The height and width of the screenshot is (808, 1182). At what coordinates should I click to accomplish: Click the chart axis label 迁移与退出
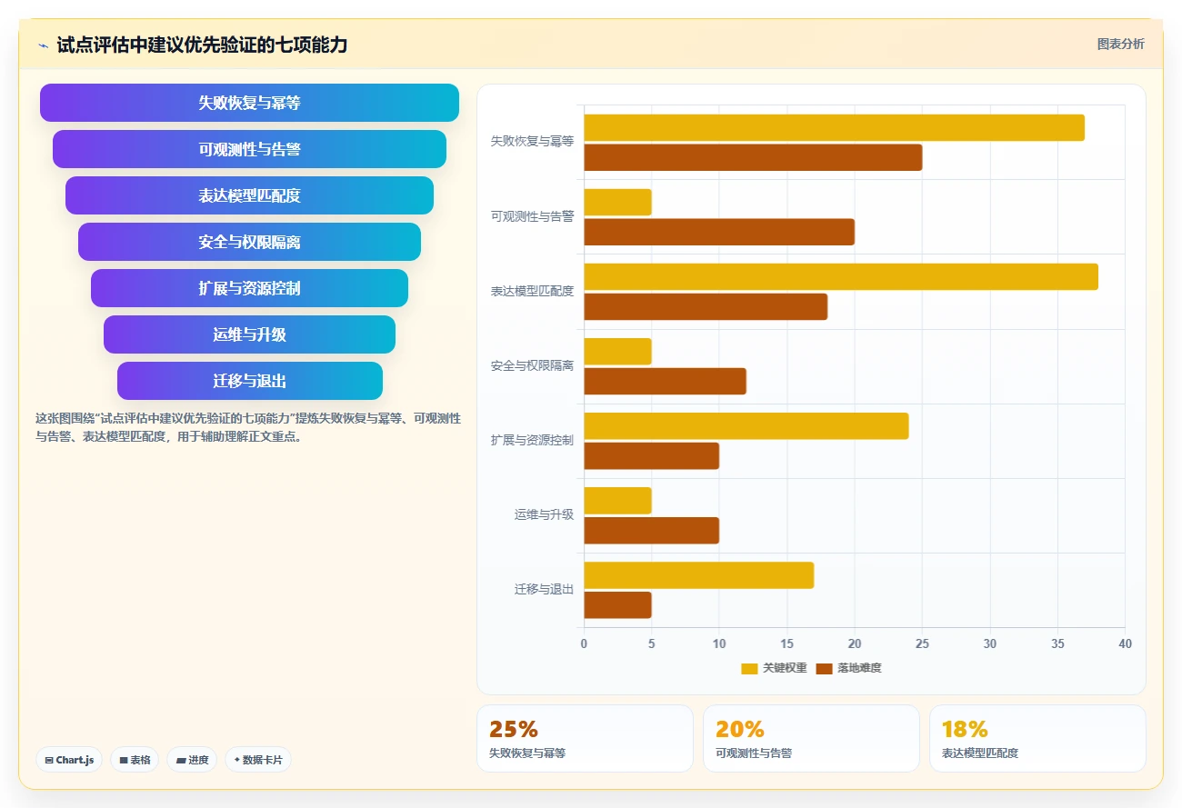pyautogui.click(x=544, y=589)
